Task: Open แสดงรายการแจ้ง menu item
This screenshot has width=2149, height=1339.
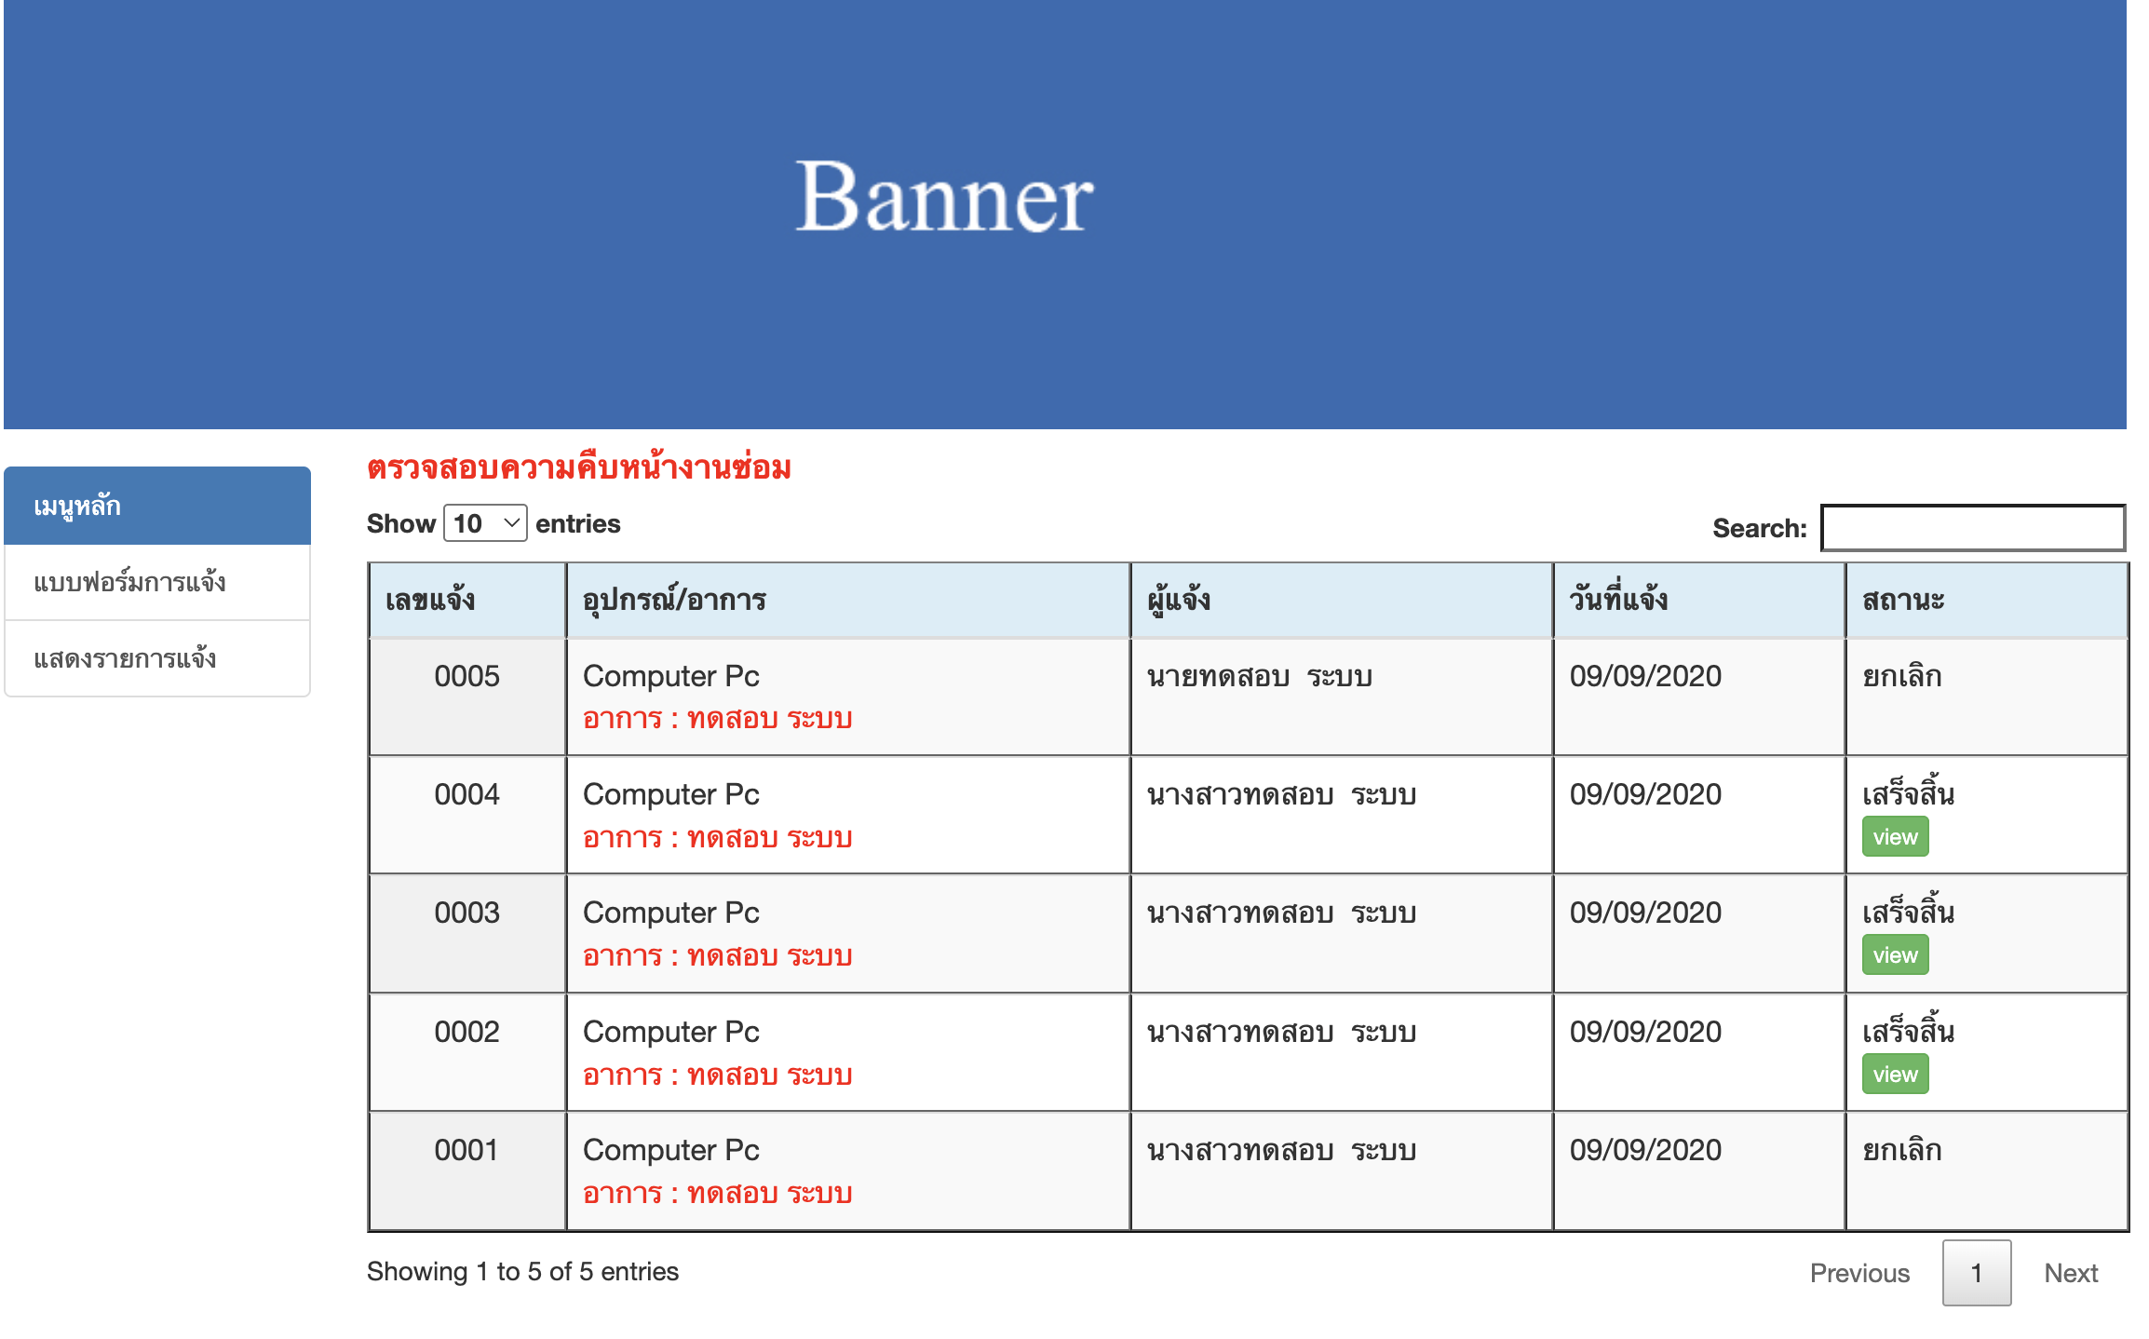Action: (126, 659)
